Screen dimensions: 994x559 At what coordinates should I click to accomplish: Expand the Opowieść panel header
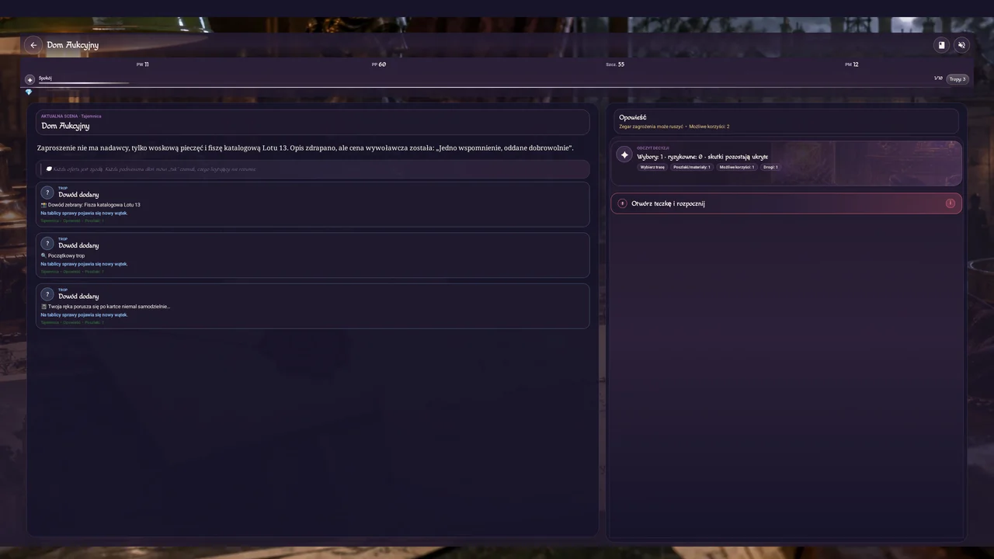(786, 121)
